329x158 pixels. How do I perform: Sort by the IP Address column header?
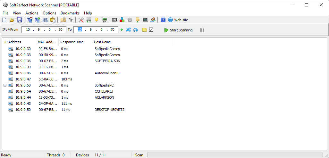(19, 42)
